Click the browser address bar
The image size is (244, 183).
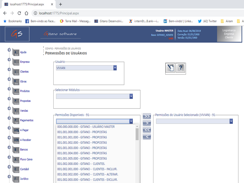pyautogui.click(x=122, y=13)
